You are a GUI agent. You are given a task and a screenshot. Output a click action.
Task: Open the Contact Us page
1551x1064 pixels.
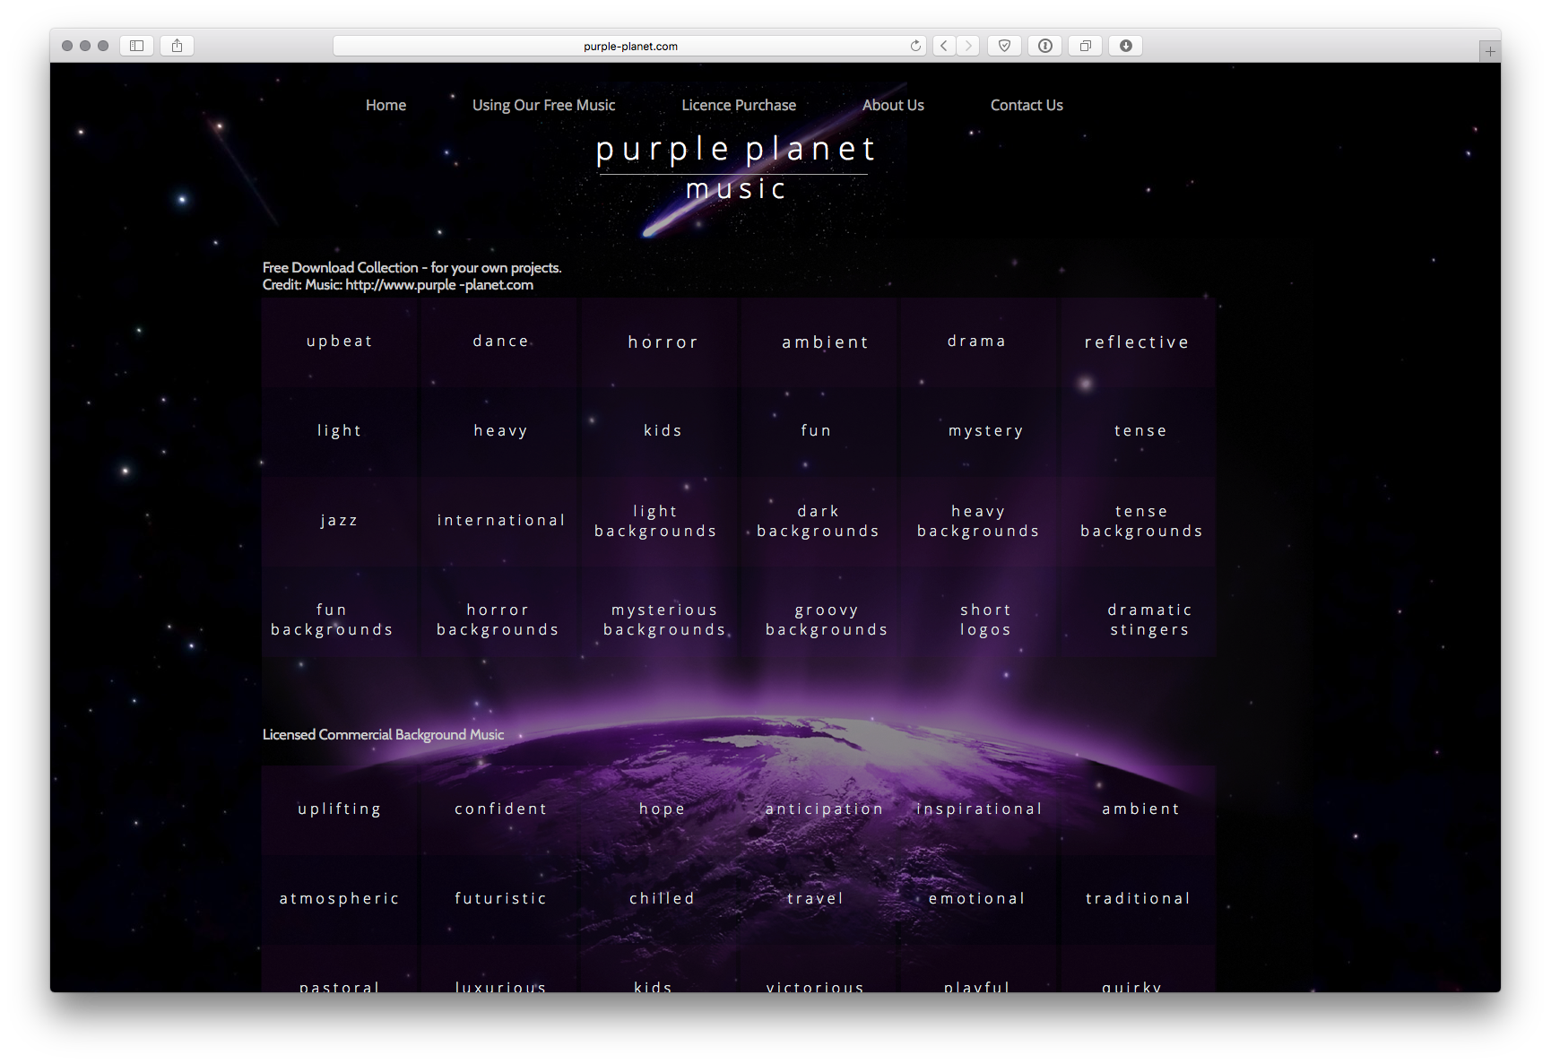tap(1027, 105)
